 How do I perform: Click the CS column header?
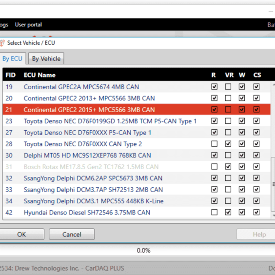tap(257, 75)
